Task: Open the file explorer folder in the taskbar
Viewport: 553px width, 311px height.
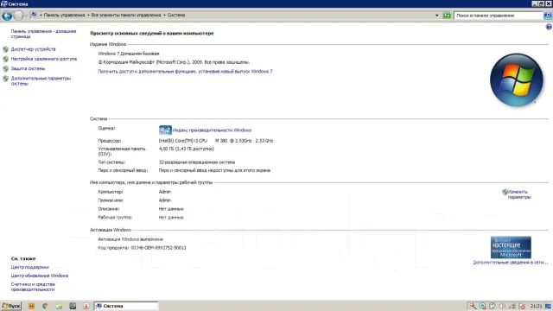Action: coord(59,306)
